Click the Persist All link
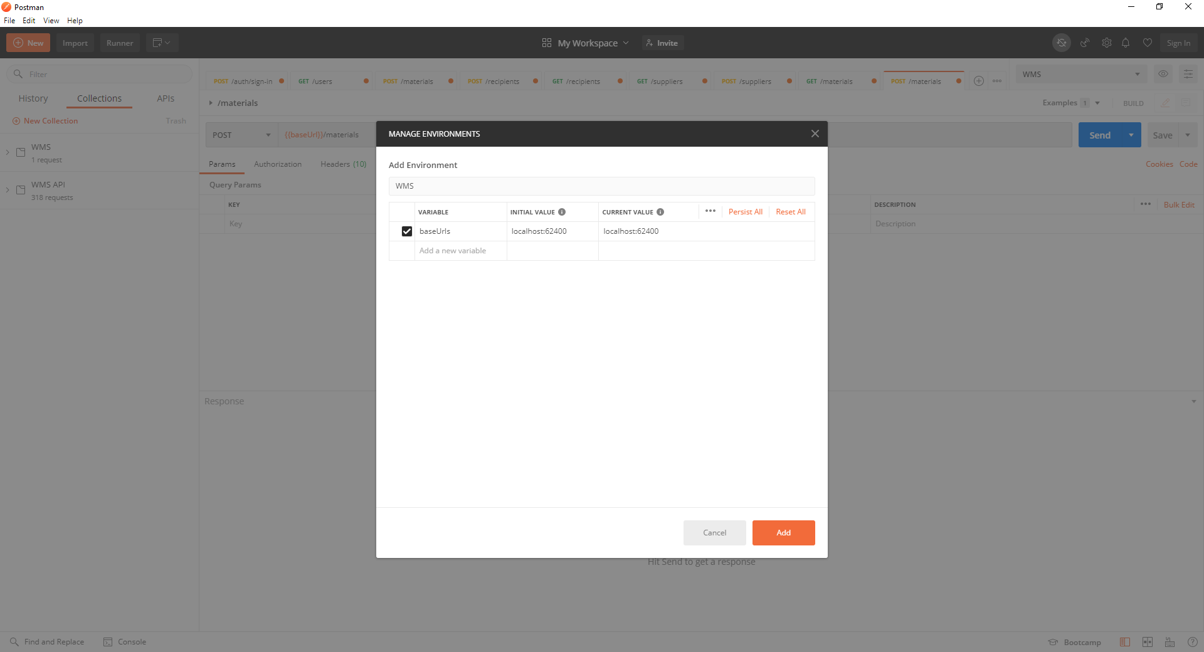 (x=746, y=212)
